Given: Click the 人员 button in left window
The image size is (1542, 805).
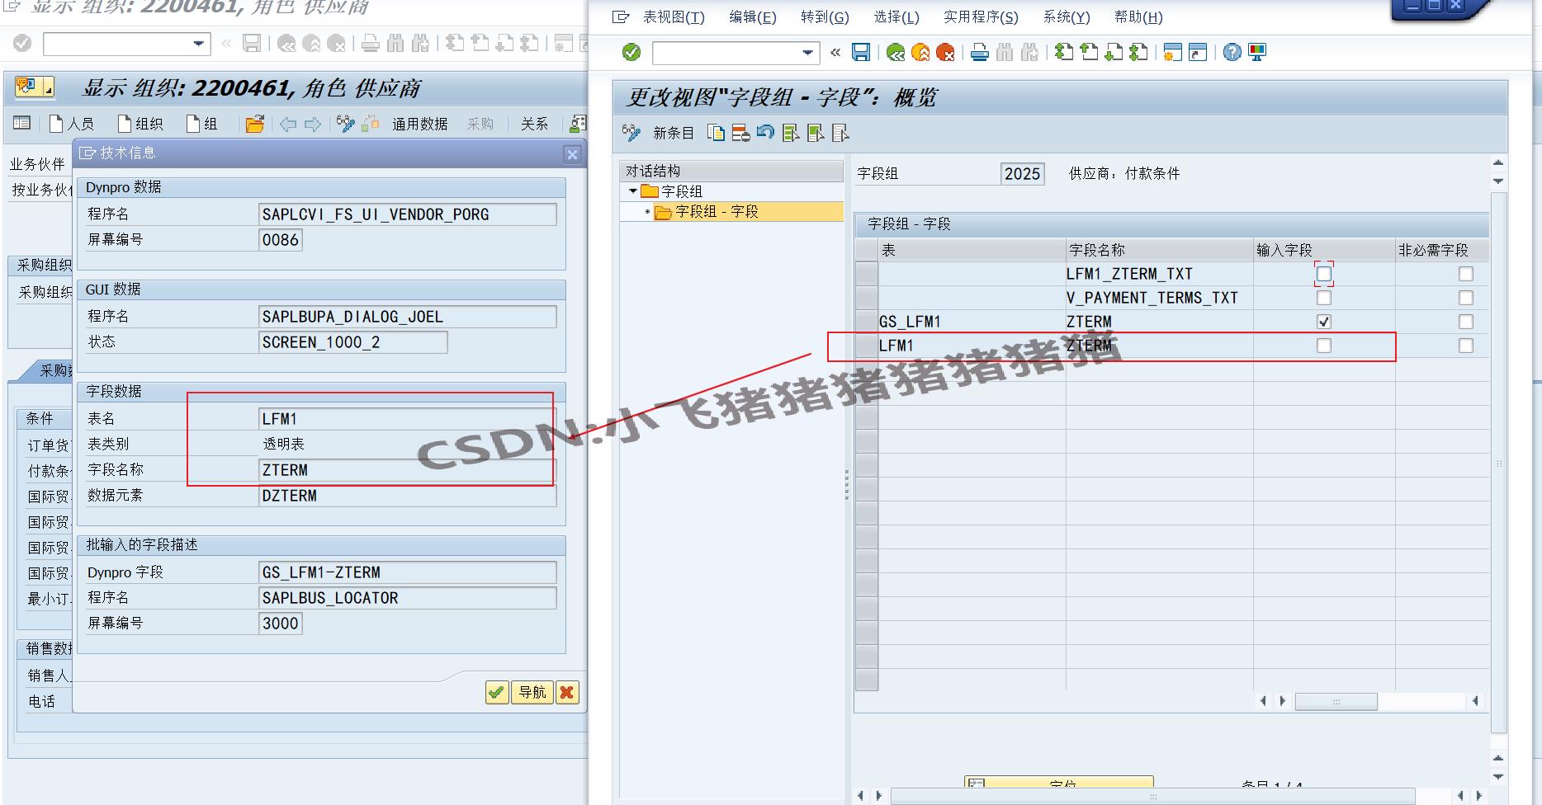Looking at the screenshot, I should click(x=71, y=124).
